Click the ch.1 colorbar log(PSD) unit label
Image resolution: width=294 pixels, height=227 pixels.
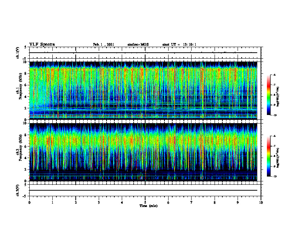pyautogui.click(x=278, y=96)
